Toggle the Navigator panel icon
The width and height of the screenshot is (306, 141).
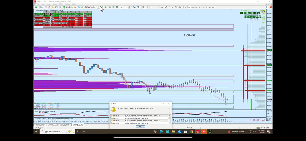click(x=53, y=7)
